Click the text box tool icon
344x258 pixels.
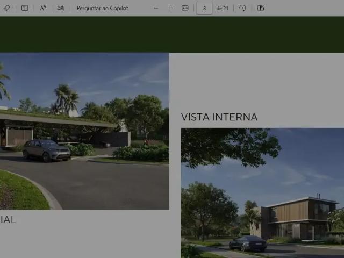click(x=25, y=9)
